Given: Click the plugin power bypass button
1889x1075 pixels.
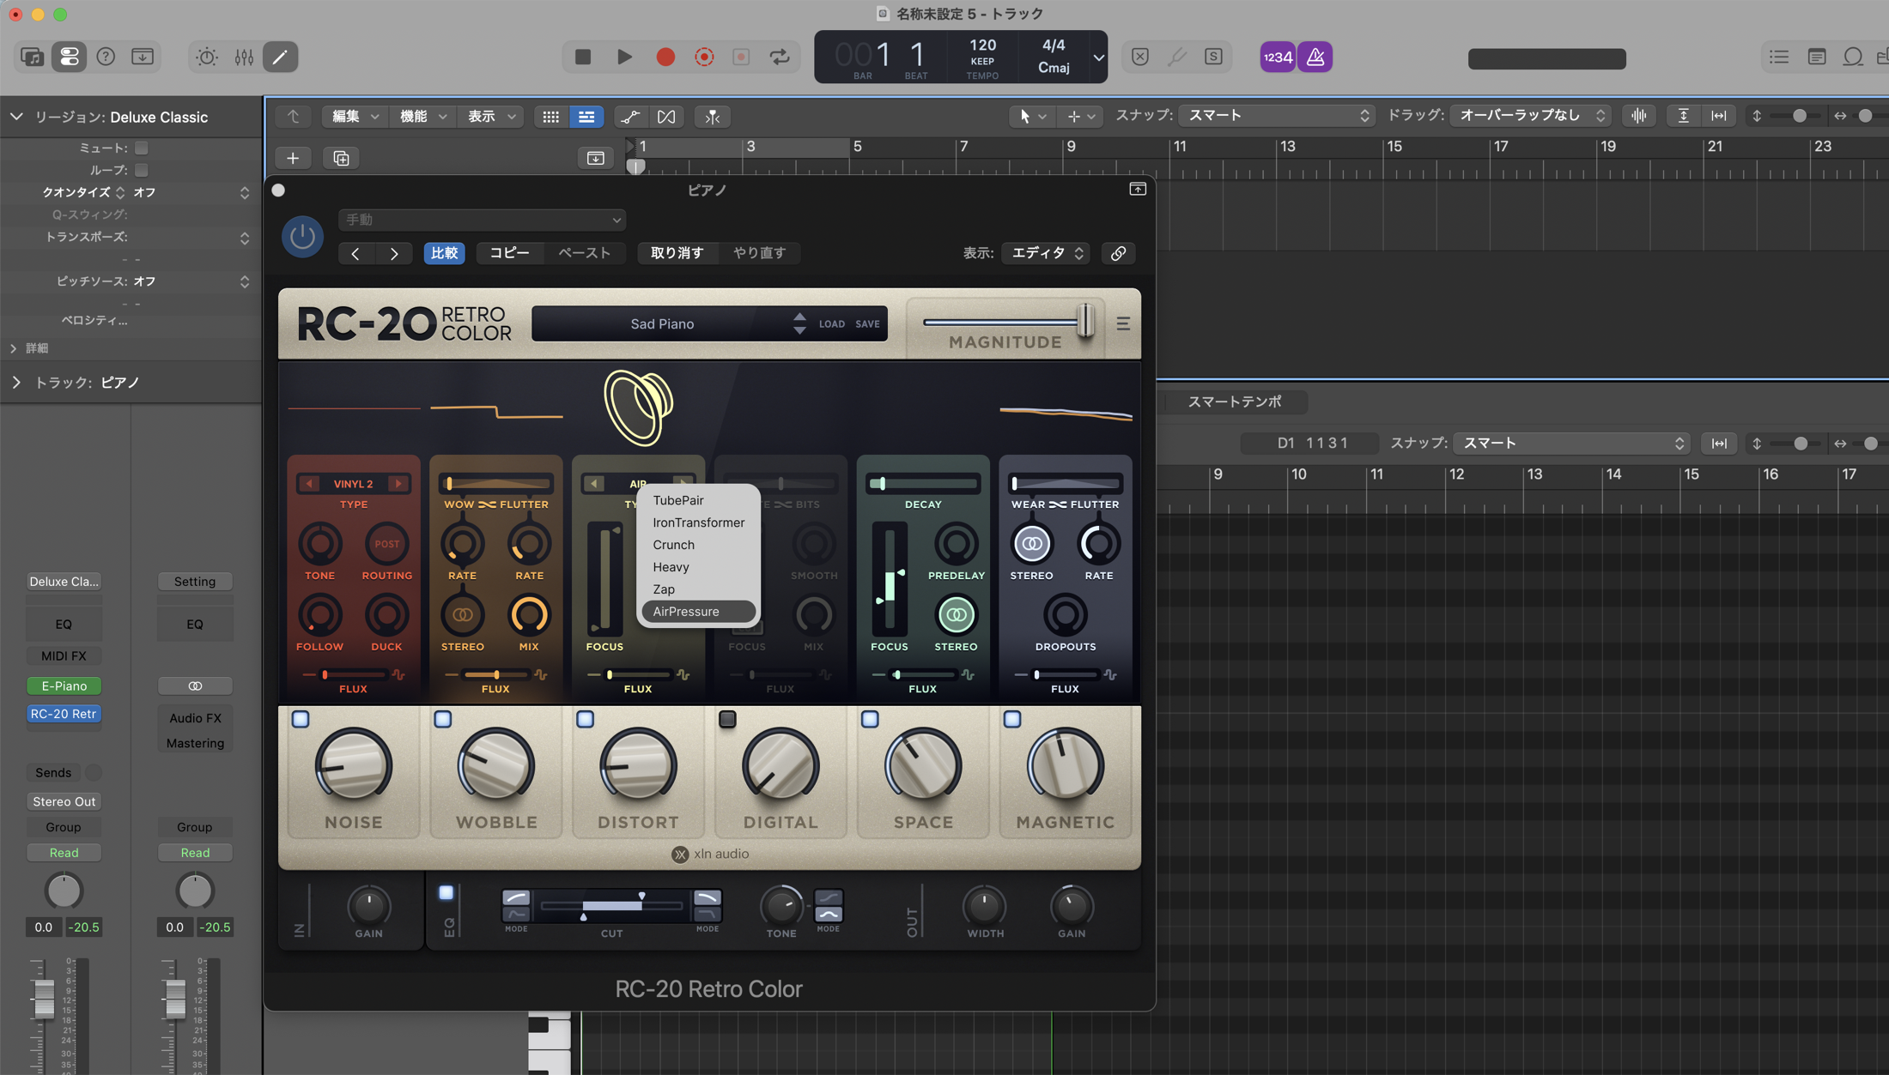Looking at the screenshot, I should (302, 237).
